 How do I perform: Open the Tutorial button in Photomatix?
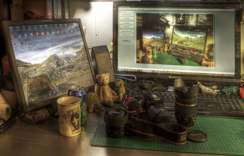click(x=126, y=40)
